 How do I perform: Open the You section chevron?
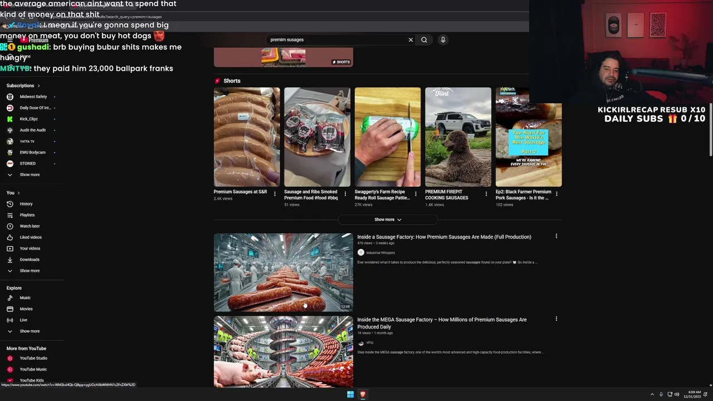(18, 193)
